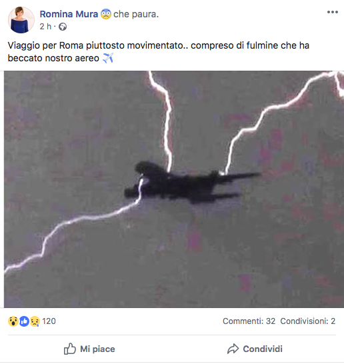
Task: Click the blue Like reaction icon
Action: [x=24, y=321]
